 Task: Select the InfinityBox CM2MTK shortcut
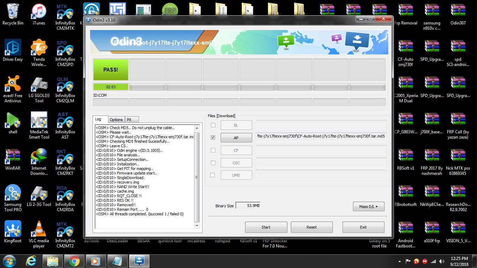tap(65, 17)
